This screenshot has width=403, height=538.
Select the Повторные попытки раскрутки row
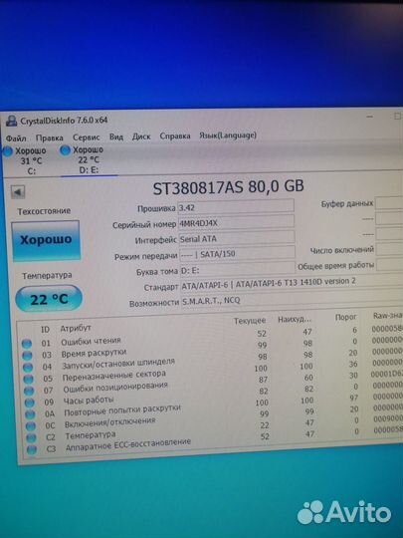[x=213, y=406]
